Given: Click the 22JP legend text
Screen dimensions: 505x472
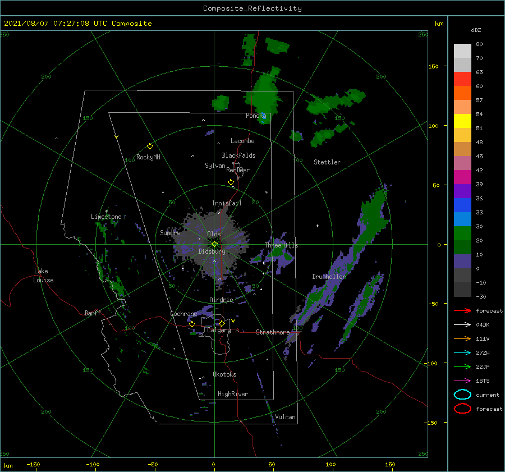Looking at the screenshot, I should click(x=483, y=366).
